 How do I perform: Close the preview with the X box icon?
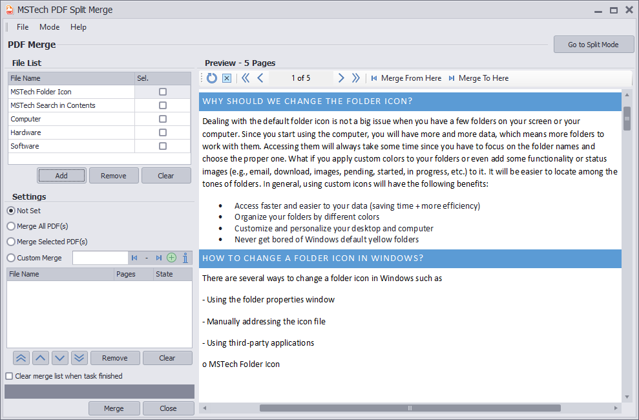click(227, 78)
